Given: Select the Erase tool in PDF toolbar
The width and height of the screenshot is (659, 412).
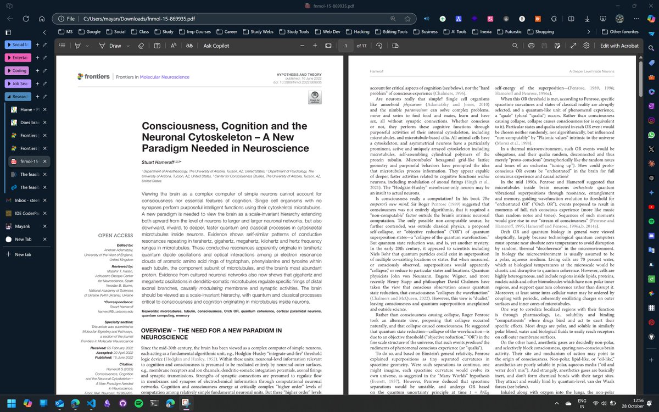Looking at the screenshot, I should coord(141,46).
